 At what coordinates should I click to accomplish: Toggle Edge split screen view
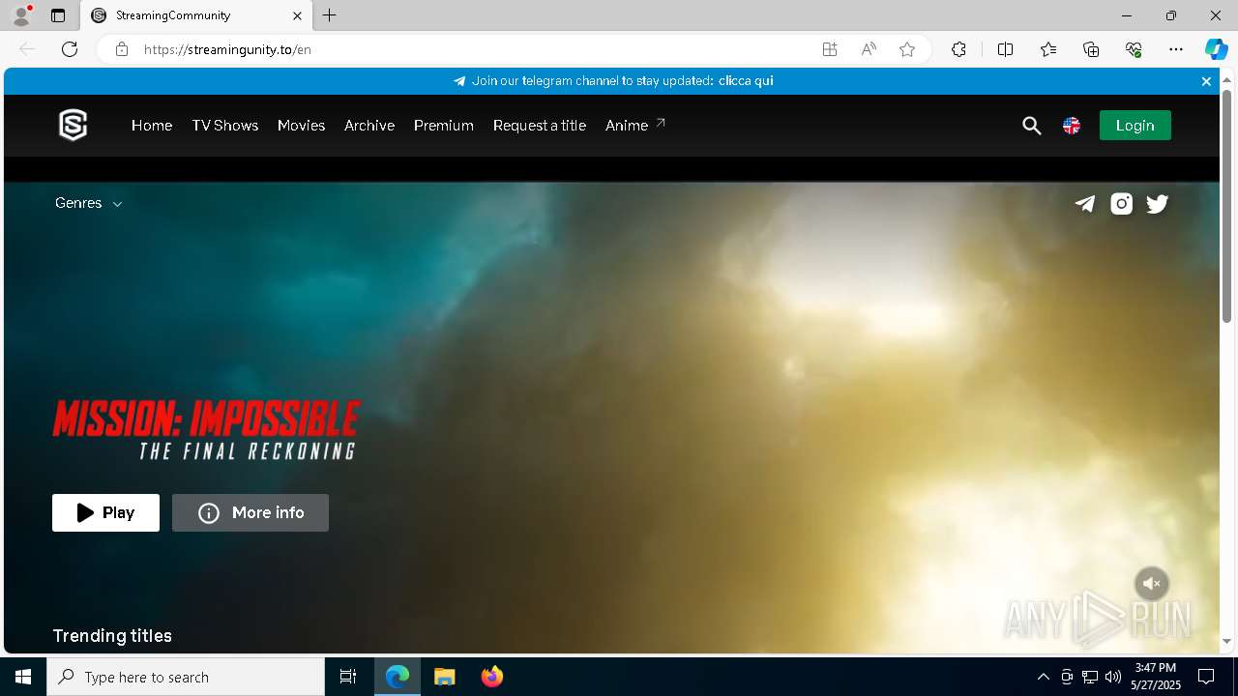(x=1005, y=49)
